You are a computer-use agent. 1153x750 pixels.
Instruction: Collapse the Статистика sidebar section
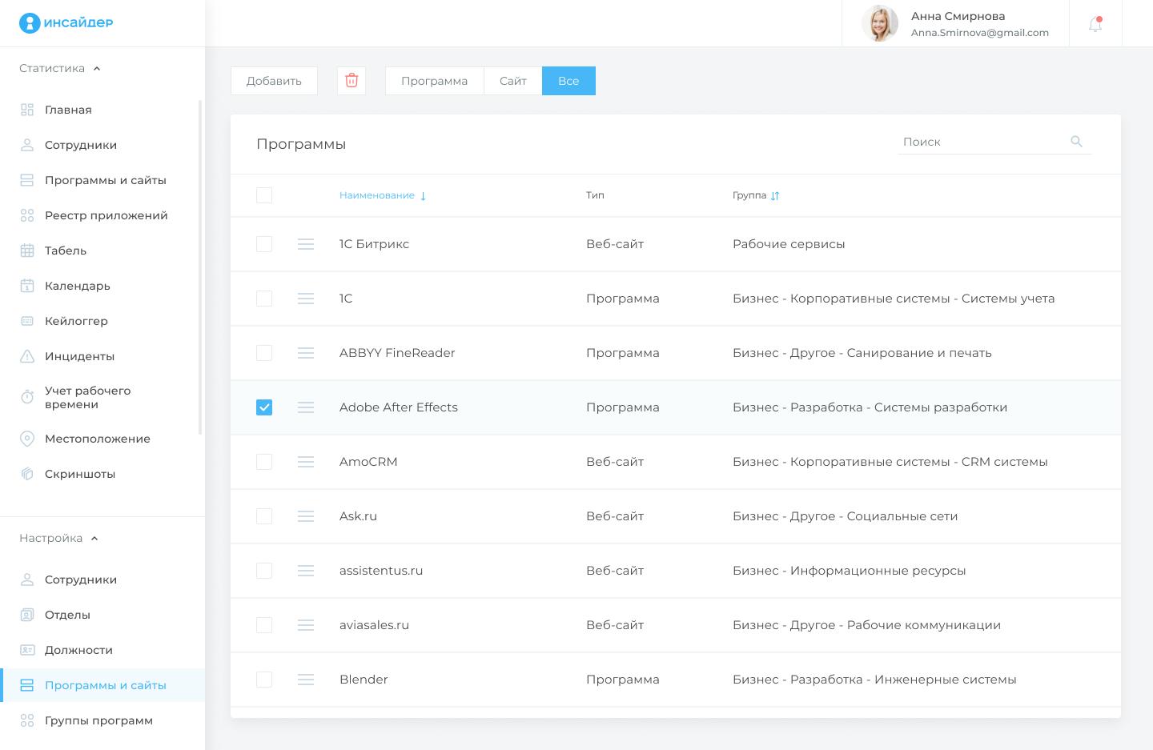96,68
